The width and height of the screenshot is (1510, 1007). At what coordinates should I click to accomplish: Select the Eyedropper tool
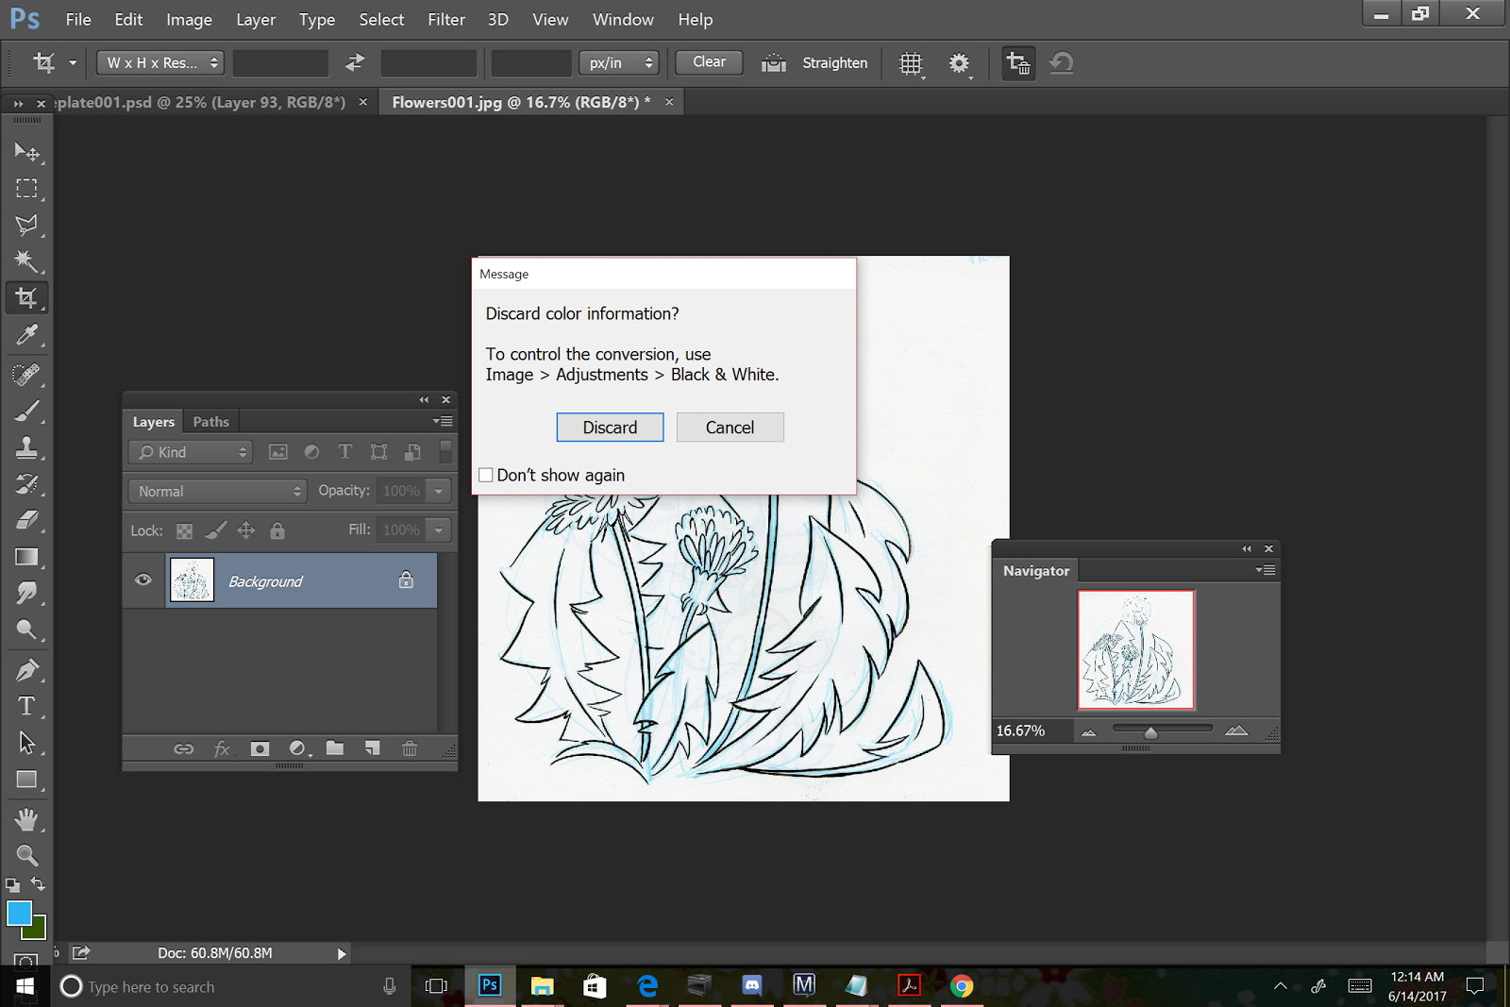pyautogui.click(x=25, y=335)
